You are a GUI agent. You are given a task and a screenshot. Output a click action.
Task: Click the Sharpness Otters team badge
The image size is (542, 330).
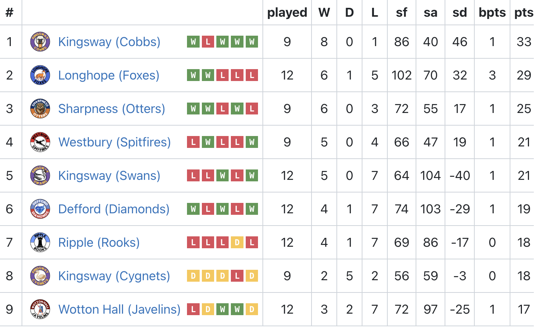click(x=40, y=109)
